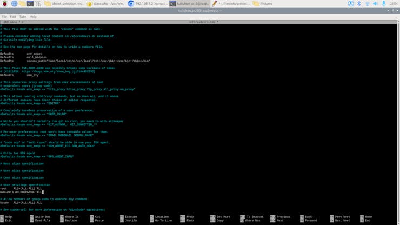Switch to object_detection_mo... taskbar window
This screenshot has width=400, height=225.
point(64,4)
